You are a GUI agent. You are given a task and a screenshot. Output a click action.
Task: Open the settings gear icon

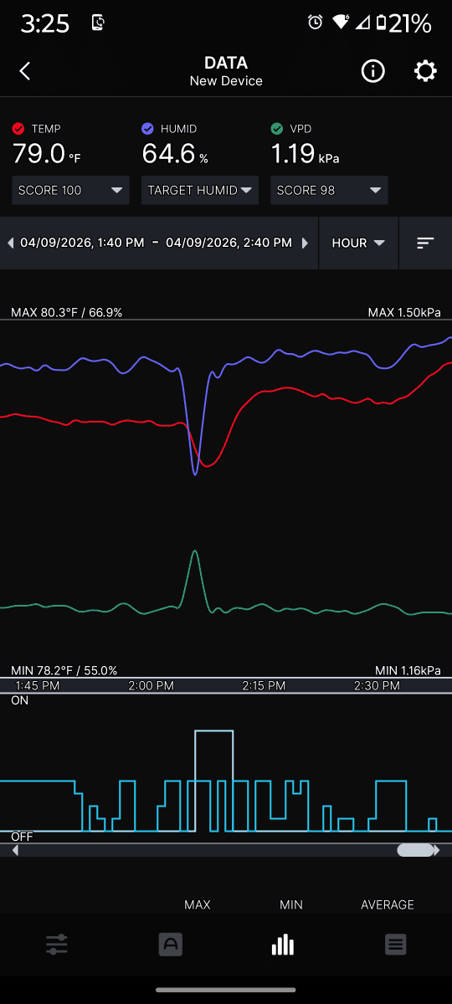pyautogui.click(x=425, y=71)
